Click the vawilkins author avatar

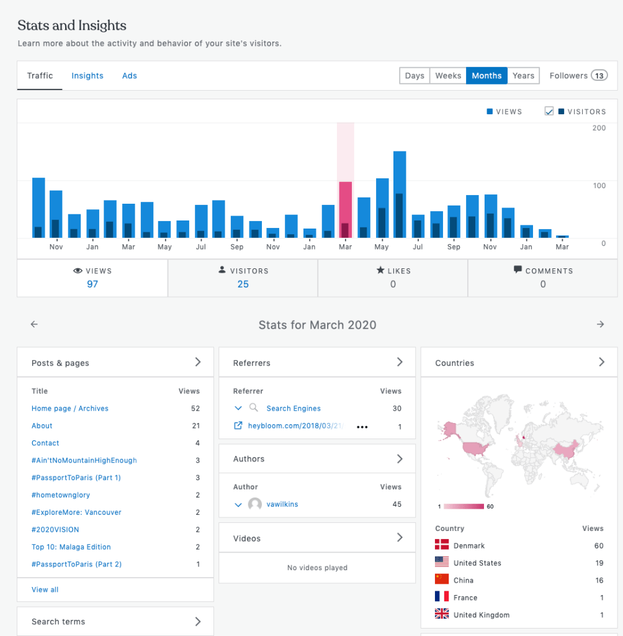(x=254, y=504)
